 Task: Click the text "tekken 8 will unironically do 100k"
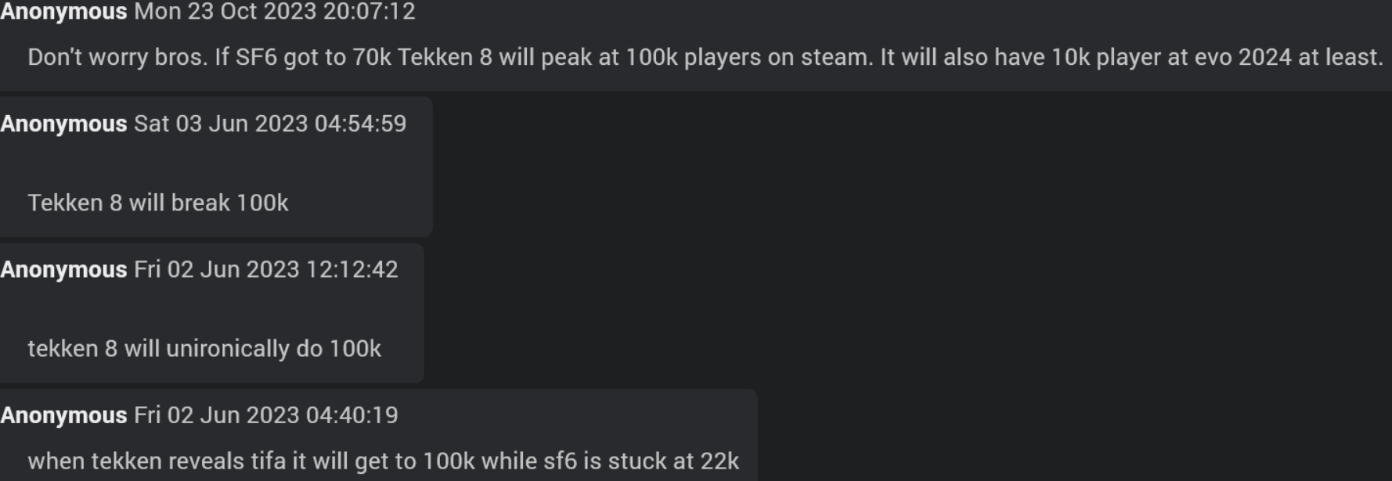204,349
